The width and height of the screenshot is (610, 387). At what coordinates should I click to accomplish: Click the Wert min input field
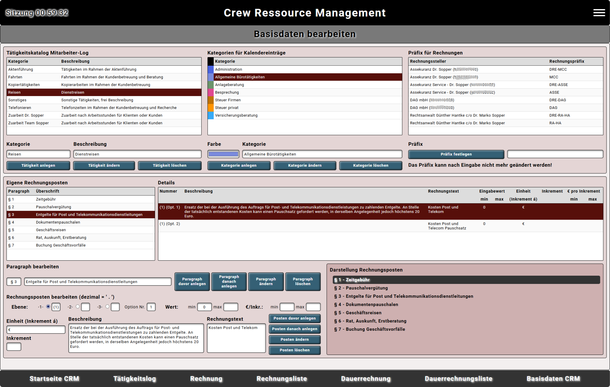(x=205, y=307)
